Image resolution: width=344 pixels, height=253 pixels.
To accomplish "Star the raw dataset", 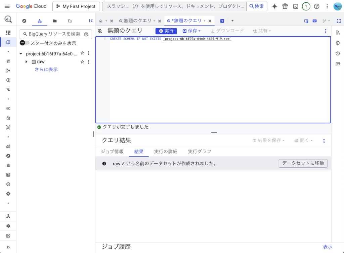I will [x=82, y=62].
